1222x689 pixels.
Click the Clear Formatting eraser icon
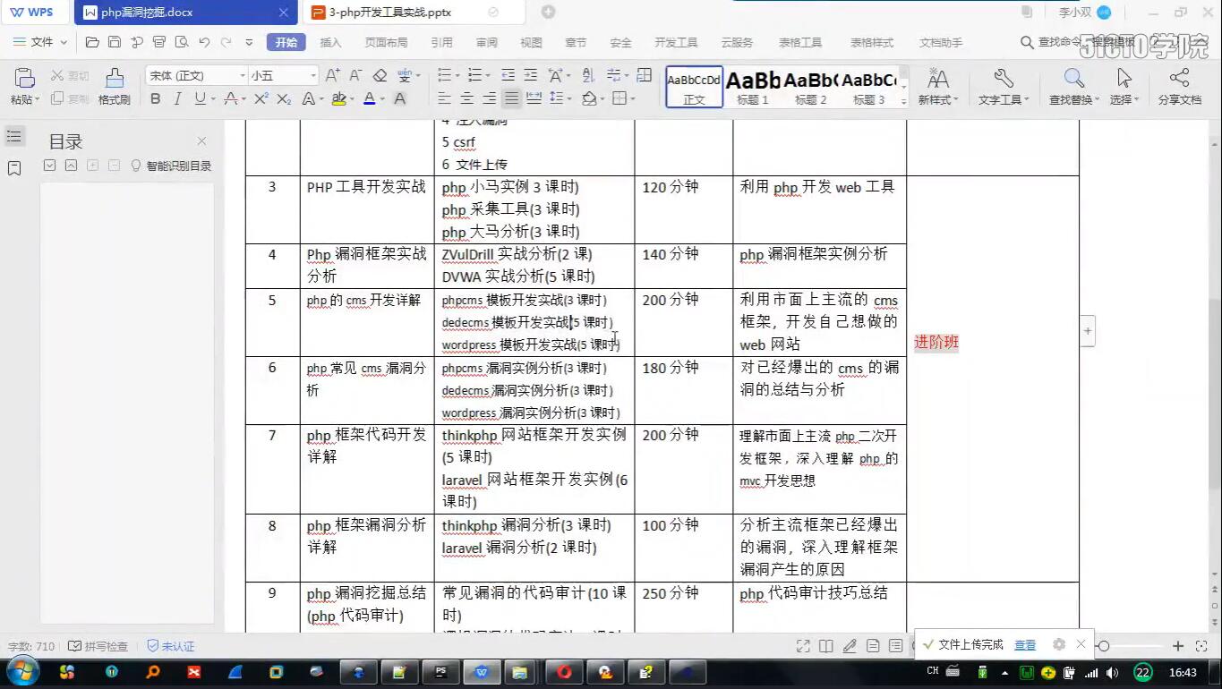click(380, 75)
